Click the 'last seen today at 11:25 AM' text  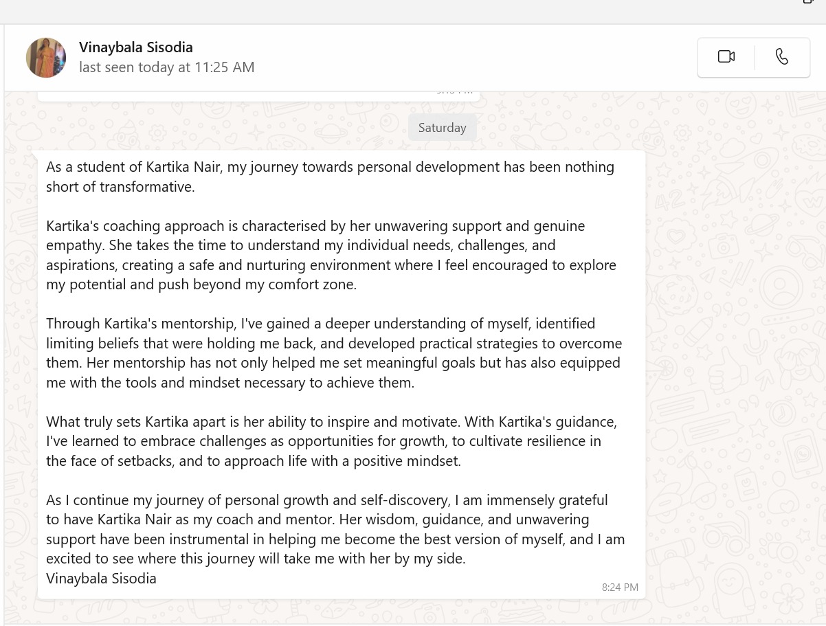tap(166, 67)
